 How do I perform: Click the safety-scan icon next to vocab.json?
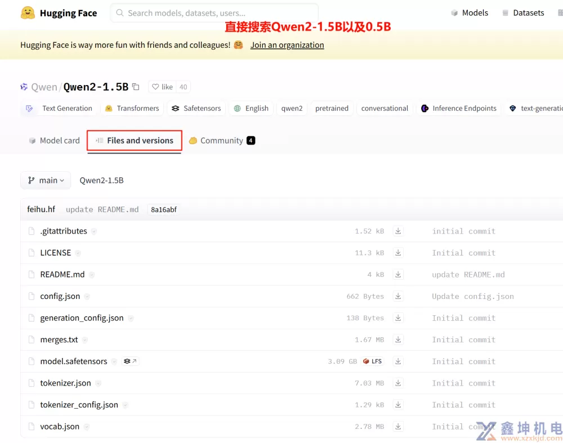click(x=87, y=427)
